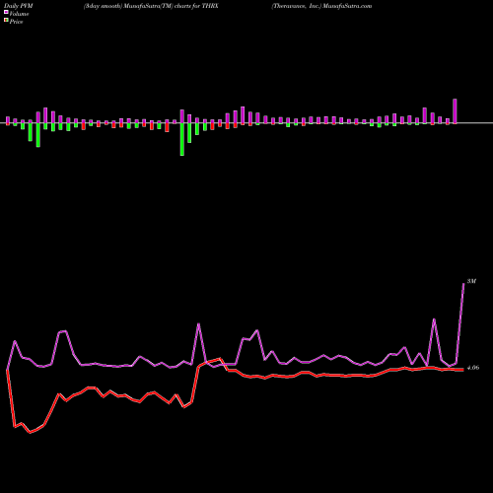Click the Price legend color swatch
The image size is (493, 493).
6,20
